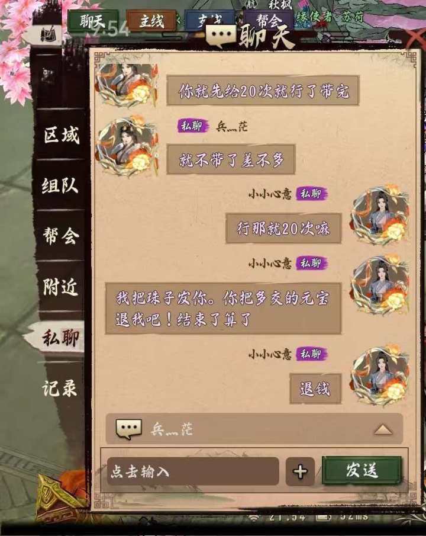Screen dimensions: 426x536
Task: Select the 附近 channel tab
Action: click(x=60, y=287)
